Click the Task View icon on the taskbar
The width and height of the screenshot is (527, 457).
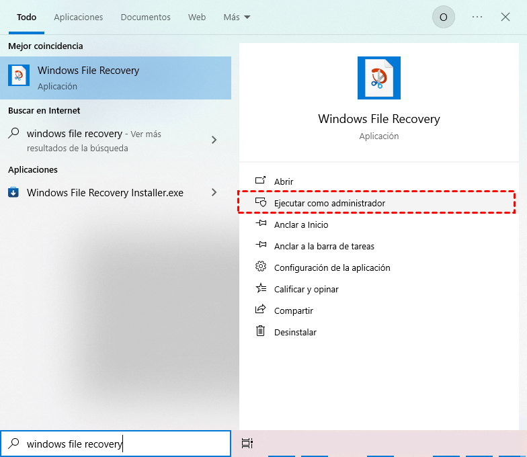[247, 444]
